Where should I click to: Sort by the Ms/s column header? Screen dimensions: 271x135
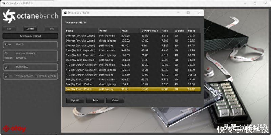(x=131, y=31)
